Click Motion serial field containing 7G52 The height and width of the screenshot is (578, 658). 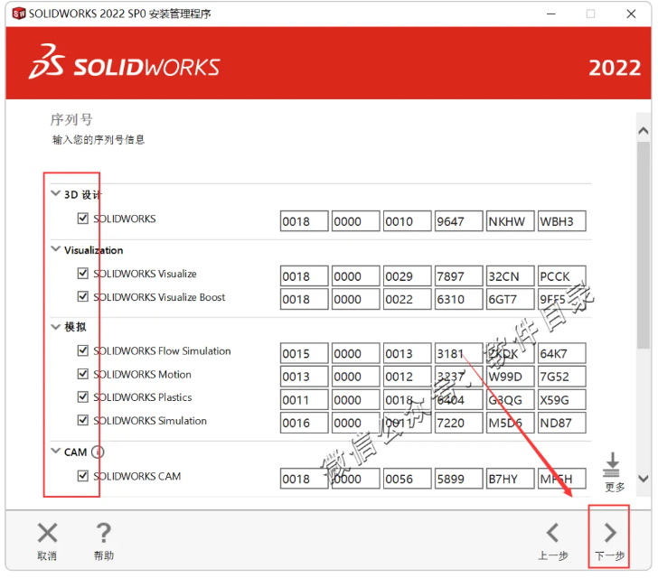pyautogui.click(x=562, y=377)
